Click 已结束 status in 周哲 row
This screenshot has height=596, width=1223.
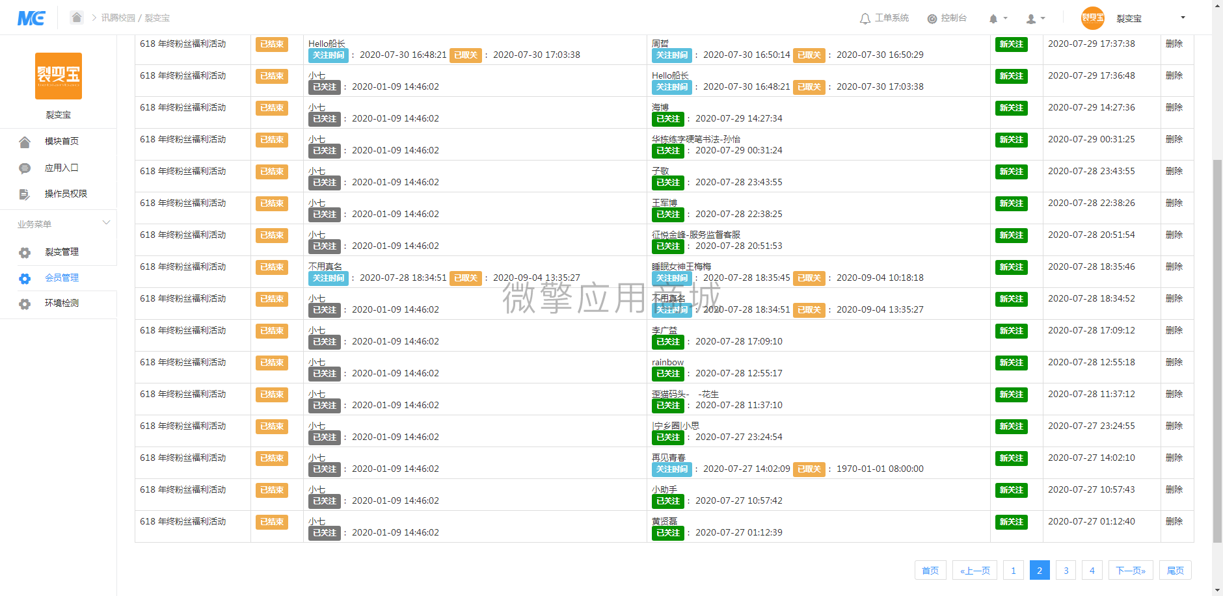click(x=272, y=44)
